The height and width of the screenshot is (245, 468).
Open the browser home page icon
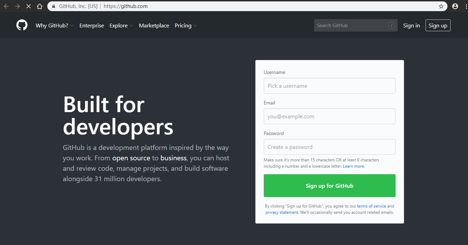(x=40, y=6)
